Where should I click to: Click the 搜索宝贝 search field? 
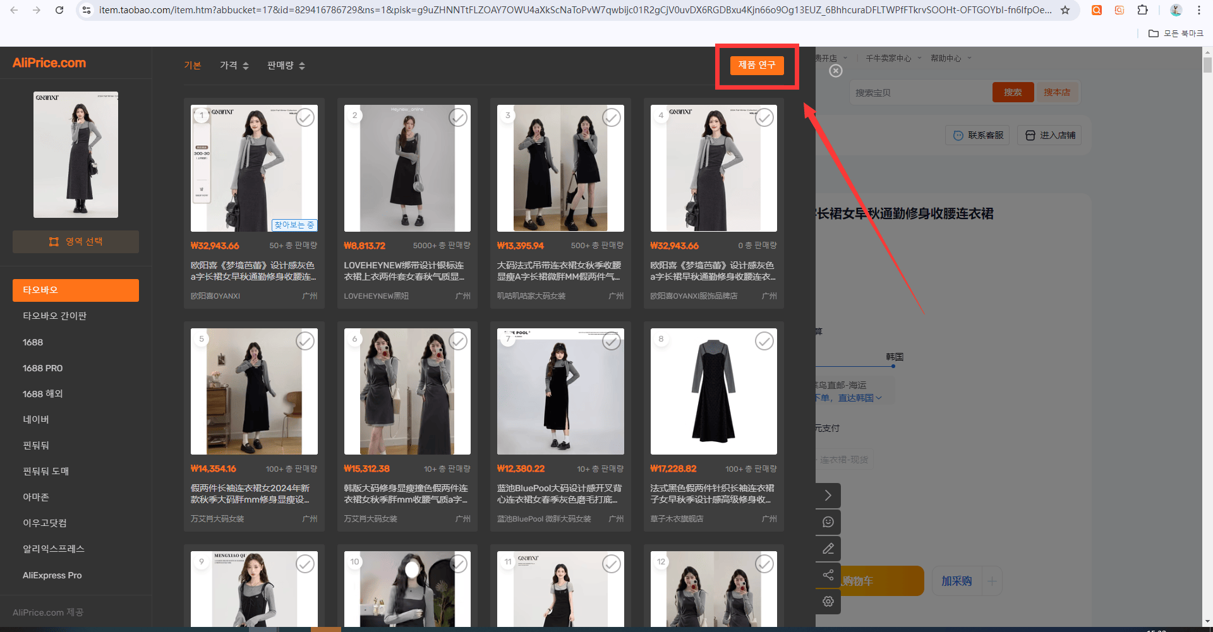click(921, 93)
